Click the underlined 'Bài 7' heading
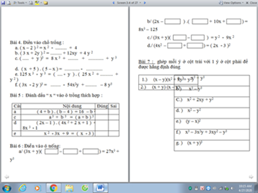 click(x=146, y=61)
